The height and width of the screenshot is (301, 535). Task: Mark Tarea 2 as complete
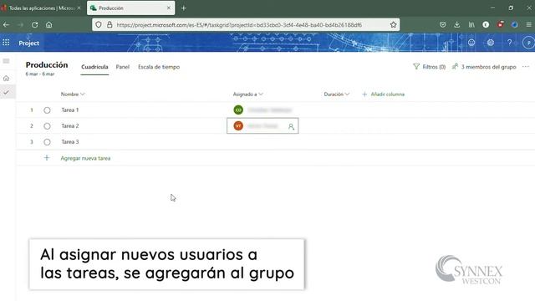pos(47,126)
